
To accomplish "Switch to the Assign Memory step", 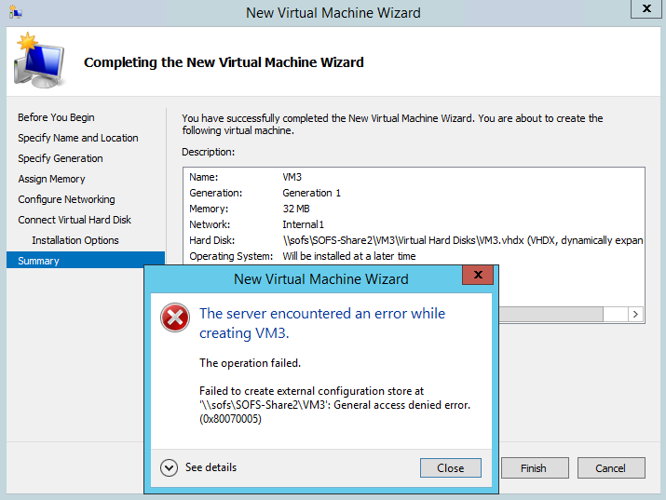I will pyautogui.click(x=51, y=179).
